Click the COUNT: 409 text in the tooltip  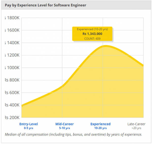tap(92, 38)
